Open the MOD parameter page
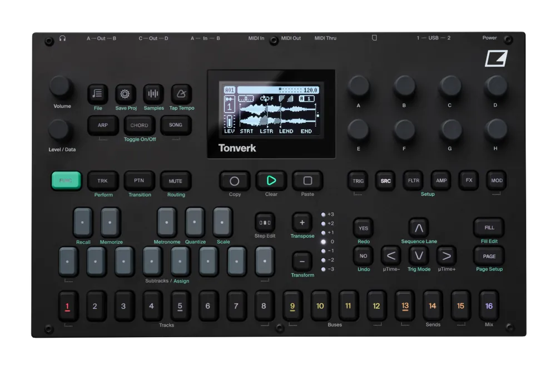 point(497,181)
